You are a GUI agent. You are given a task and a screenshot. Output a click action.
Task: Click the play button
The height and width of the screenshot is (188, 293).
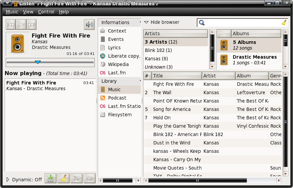pyautogui.click(x=21, y=24)
